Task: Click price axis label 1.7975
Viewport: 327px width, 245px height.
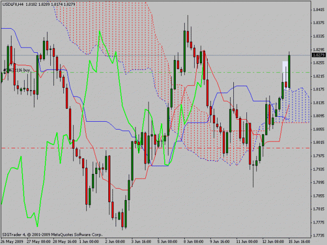Action: [x=319, y=156]
